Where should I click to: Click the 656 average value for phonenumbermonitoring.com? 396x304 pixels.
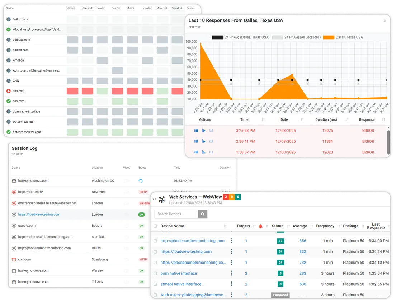(x=302, y=241)
